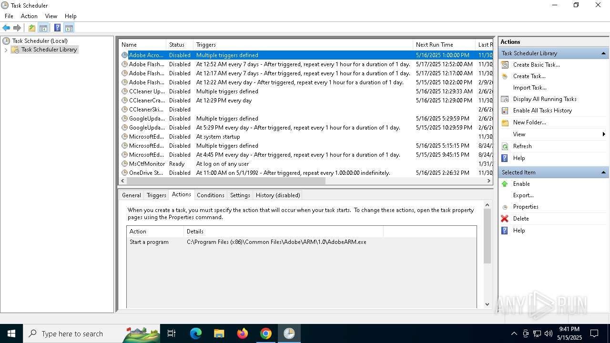Collapse the Selected Item actions section
The height and width of the screenshot is (343, 610).
pos(603,172)
